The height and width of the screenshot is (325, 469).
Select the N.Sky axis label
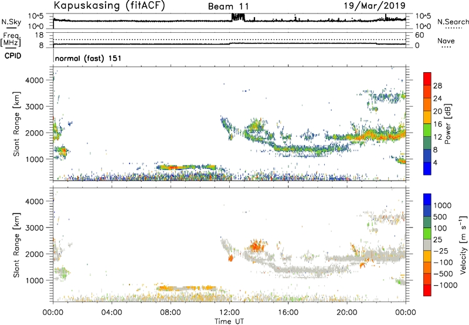[x=11, y=22]
